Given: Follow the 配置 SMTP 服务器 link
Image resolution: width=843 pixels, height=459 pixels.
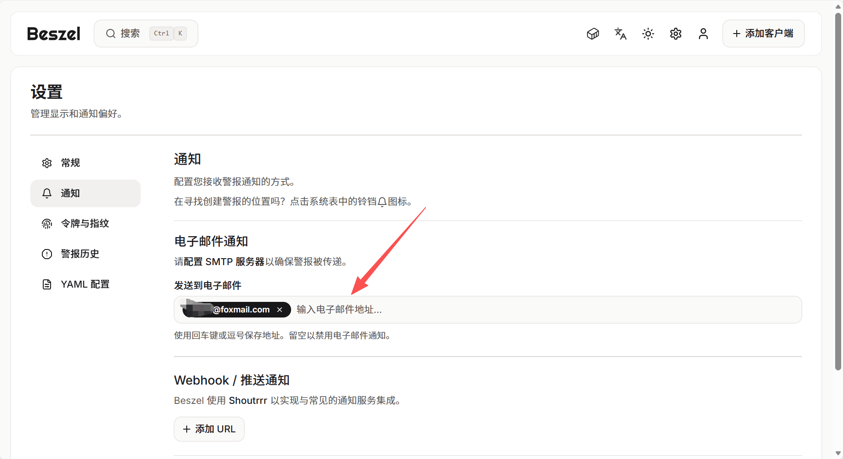Looking at the screenshot, I should tap(224, 262).
